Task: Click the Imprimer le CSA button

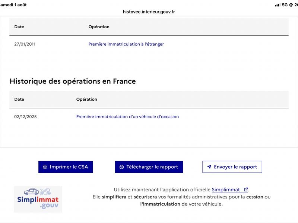Action: (66, 167)
